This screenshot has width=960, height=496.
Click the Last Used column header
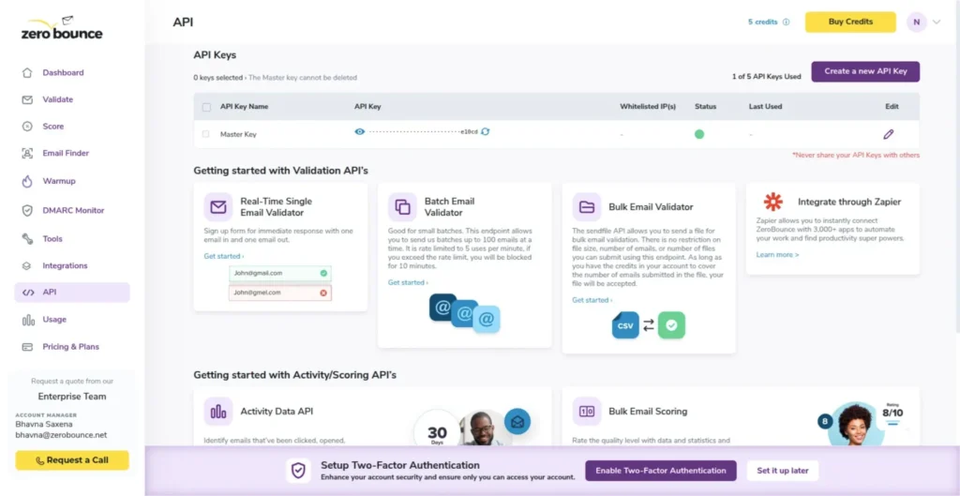coord(765,107)
